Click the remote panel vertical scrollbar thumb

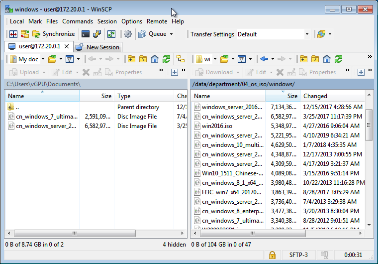click(369, 125)
